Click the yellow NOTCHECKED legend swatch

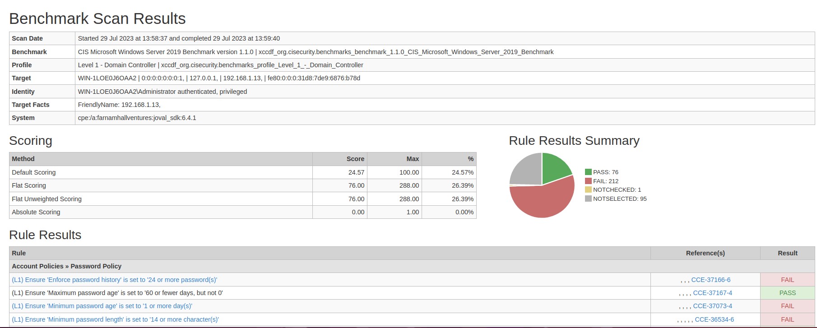tap(588, 189)
